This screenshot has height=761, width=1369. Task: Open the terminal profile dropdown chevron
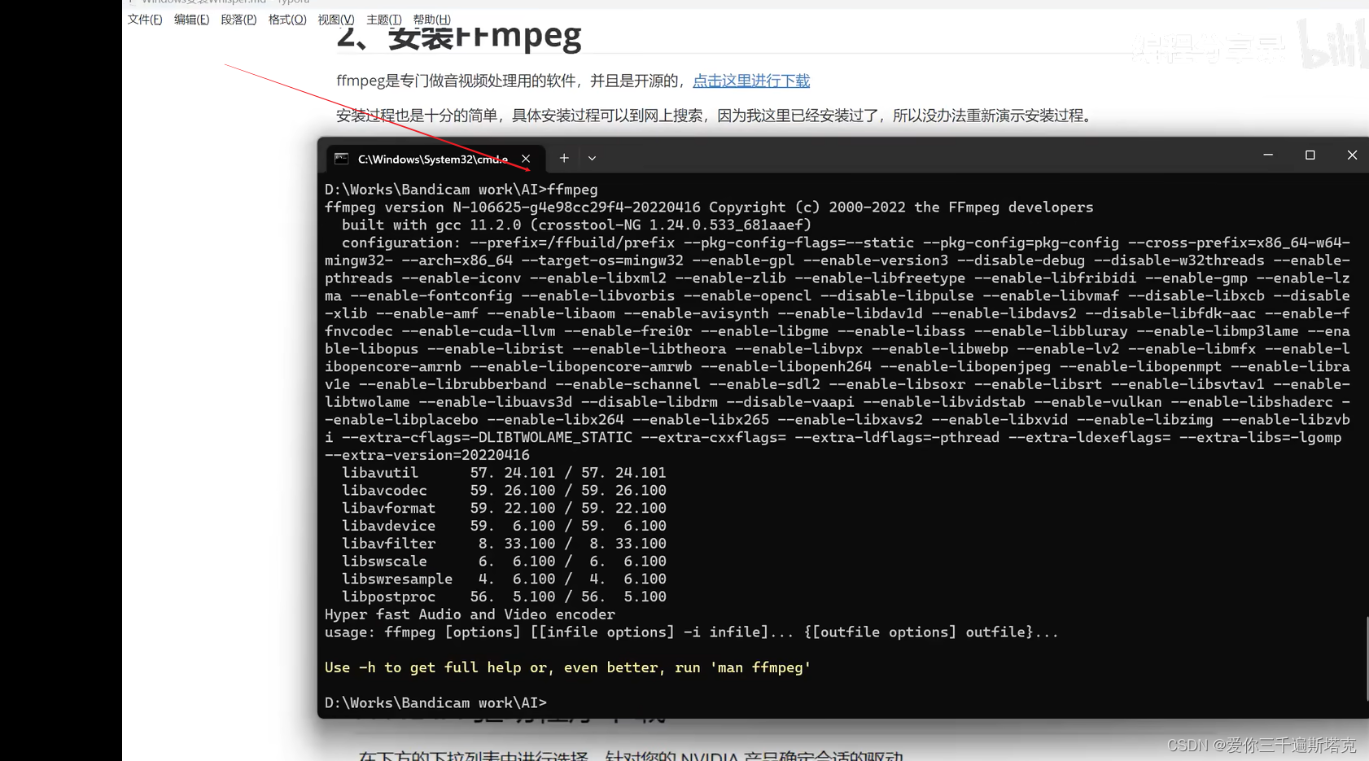[592, 158]
